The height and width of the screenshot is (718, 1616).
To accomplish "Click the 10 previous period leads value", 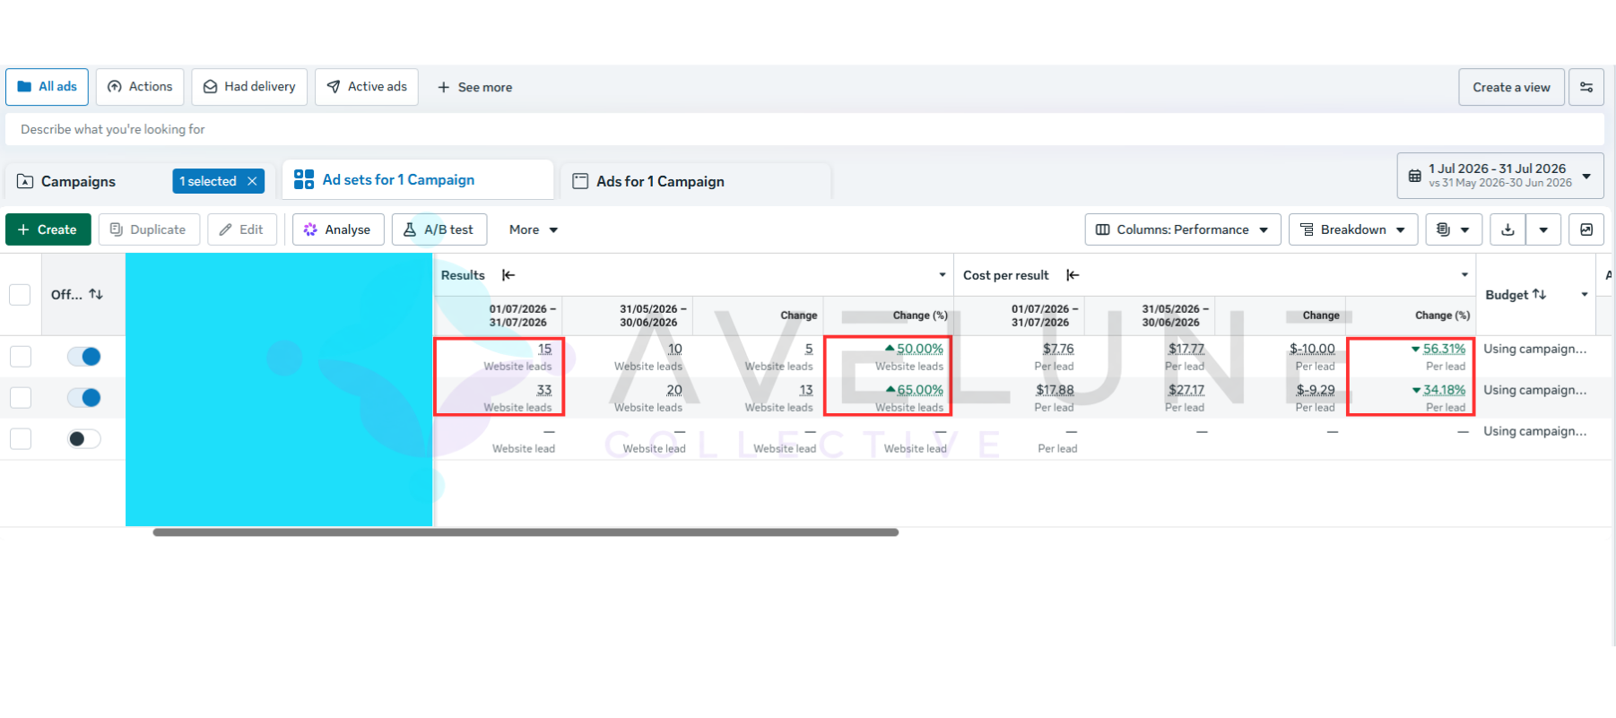I will pyautogui.click(x=674, y=350).
